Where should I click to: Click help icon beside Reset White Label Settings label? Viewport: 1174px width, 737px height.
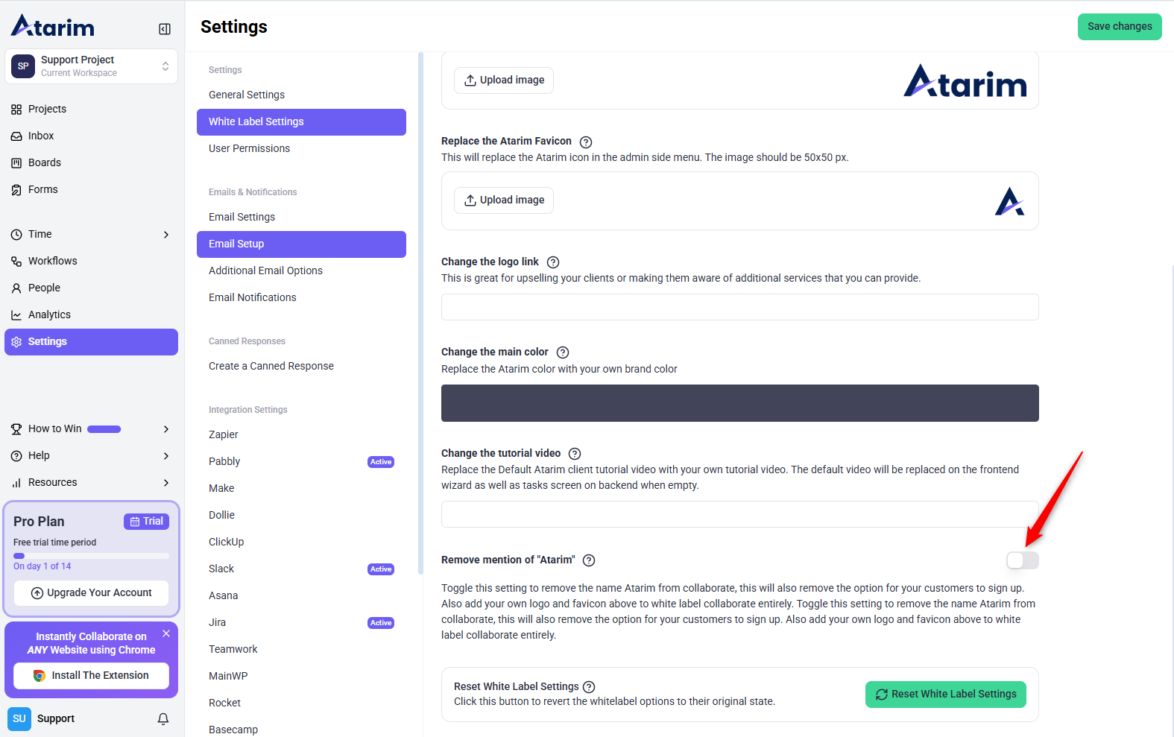pyautogui.click(x=589, y=687)
